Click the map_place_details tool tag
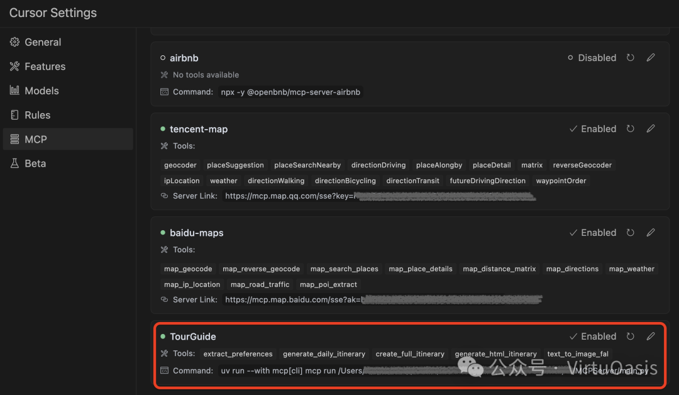 click(421, 269)
